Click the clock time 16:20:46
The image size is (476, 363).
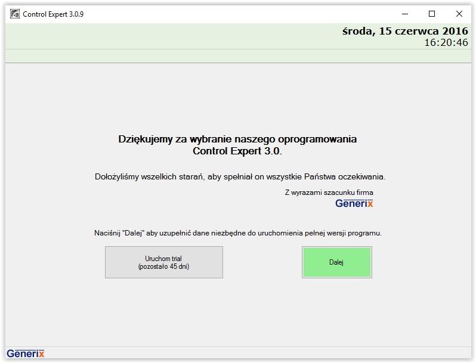coord(446,42)
